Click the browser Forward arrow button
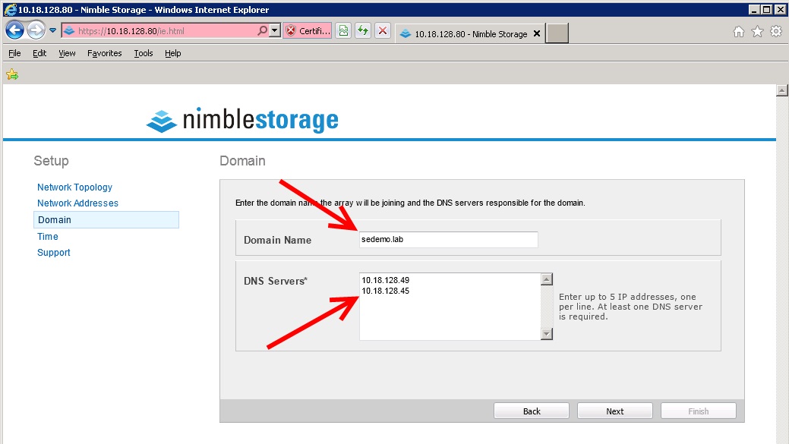This screenshot has width=789, height=444. 36,30
